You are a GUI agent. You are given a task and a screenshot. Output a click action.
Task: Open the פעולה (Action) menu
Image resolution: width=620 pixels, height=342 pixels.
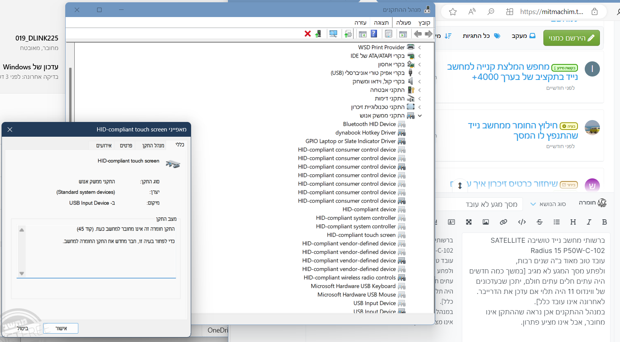[x=404, y=23]
